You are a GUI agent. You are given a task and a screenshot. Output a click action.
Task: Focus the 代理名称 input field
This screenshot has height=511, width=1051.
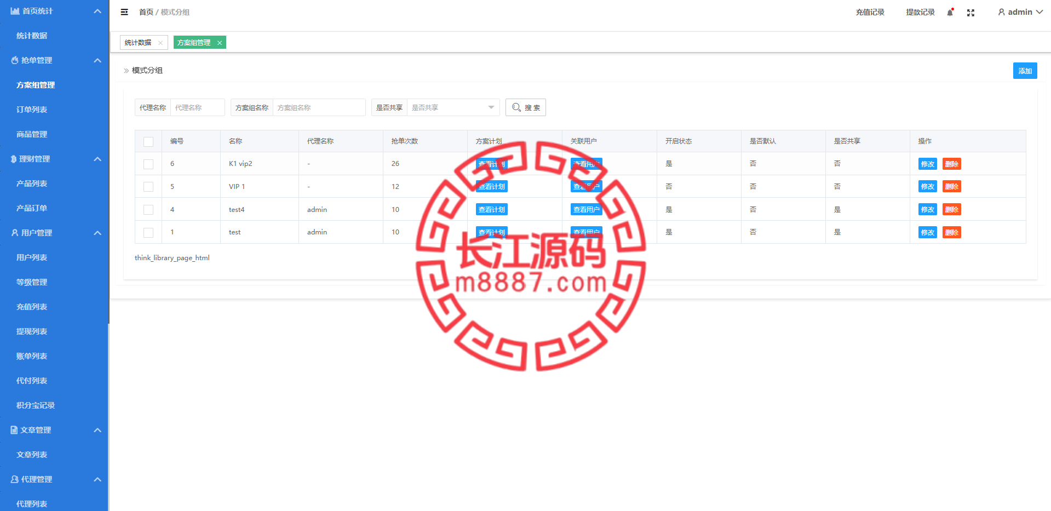[197, 107]
